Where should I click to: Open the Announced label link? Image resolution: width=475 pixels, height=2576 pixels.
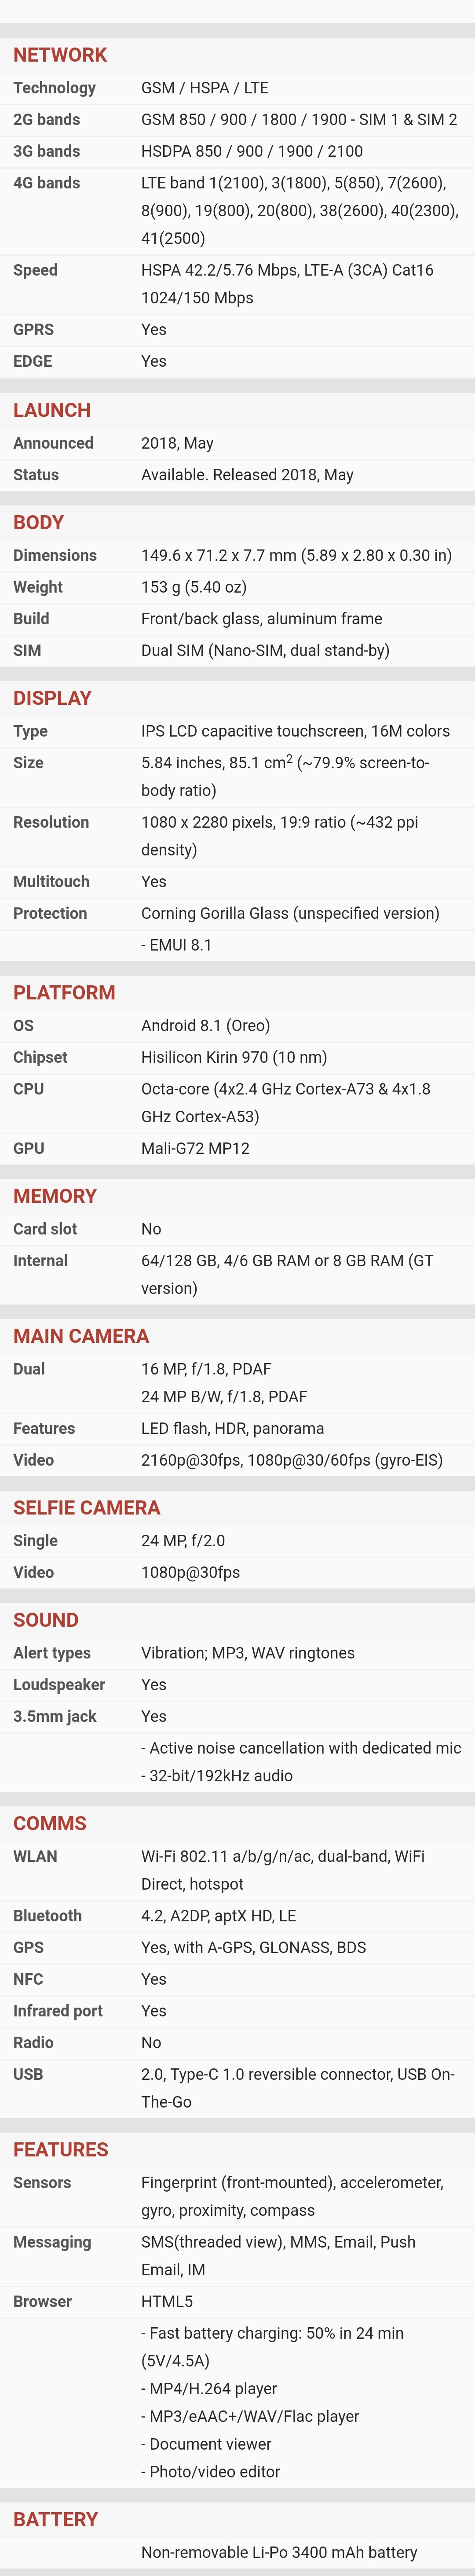click(x=53, y=443)
